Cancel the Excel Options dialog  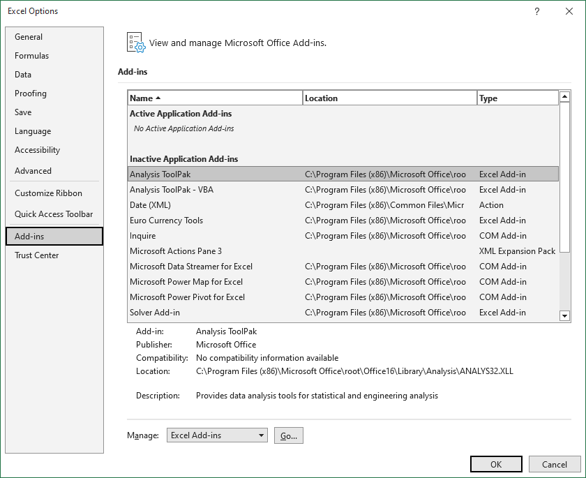pyautogui.click(x=555, y=464)
